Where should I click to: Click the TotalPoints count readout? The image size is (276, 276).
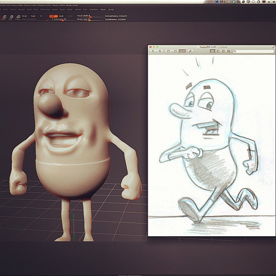(x=115, y=19)
